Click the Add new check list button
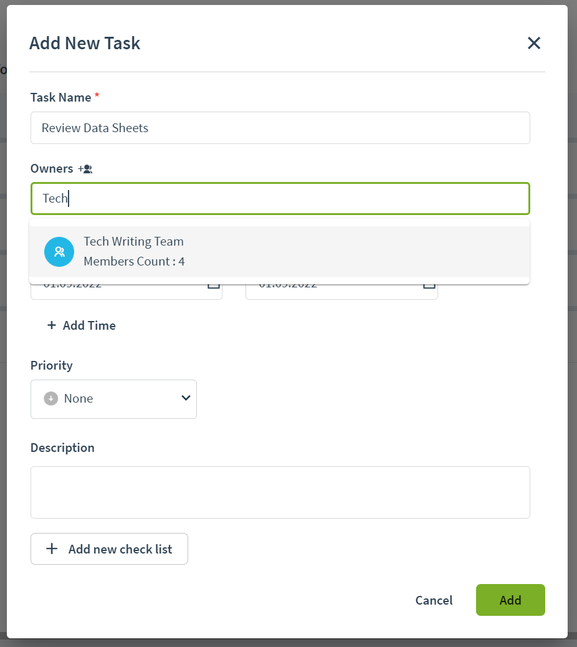 click(x=109, y=549)
